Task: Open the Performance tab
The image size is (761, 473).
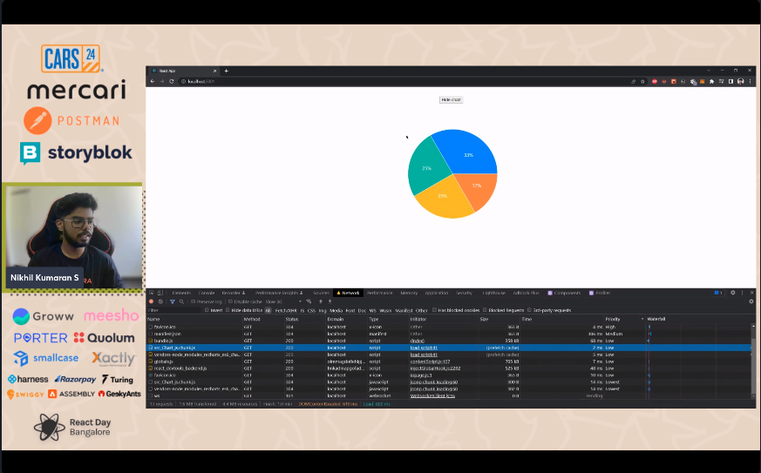Action: pos(379,293)
